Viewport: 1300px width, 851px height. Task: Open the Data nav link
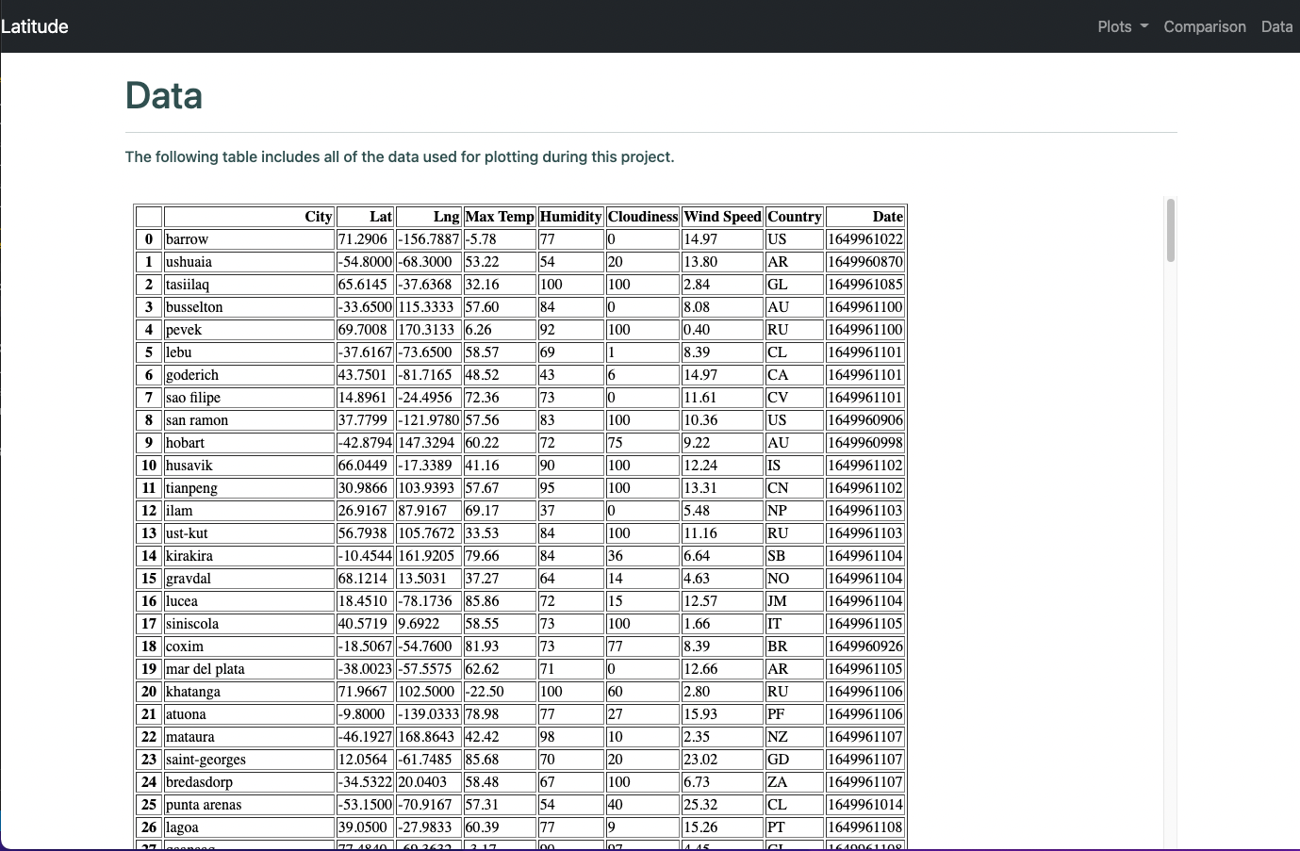(x=1277, y=26)
